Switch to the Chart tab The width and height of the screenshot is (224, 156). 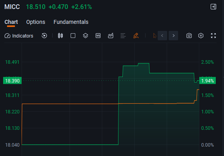point(11,22)
